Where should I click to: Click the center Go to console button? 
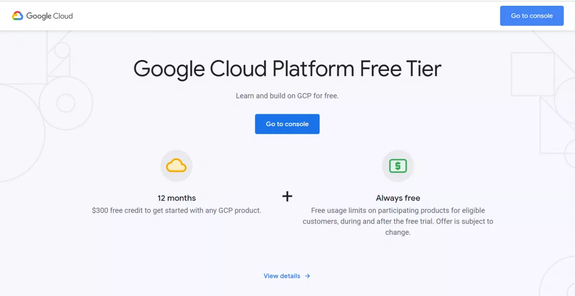(287, 124)
